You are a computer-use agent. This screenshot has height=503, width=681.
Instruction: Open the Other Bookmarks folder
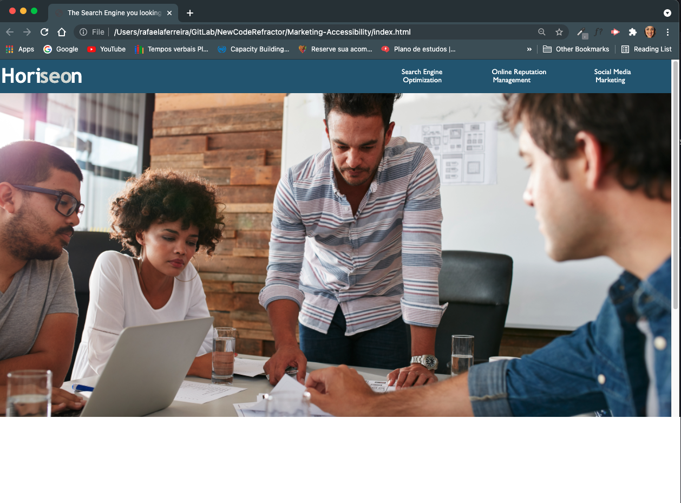(x=576, y=49)
